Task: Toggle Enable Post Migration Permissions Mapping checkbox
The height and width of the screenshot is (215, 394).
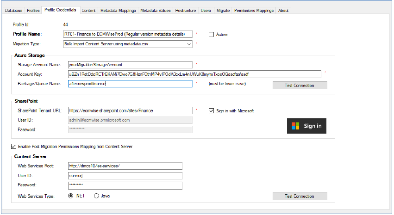Action: click(x=13, y=147)
